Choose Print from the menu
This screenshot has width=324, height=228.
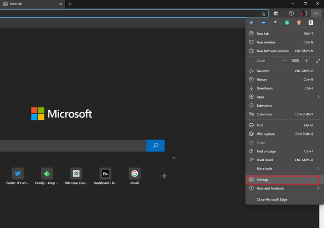click(285, 125)
